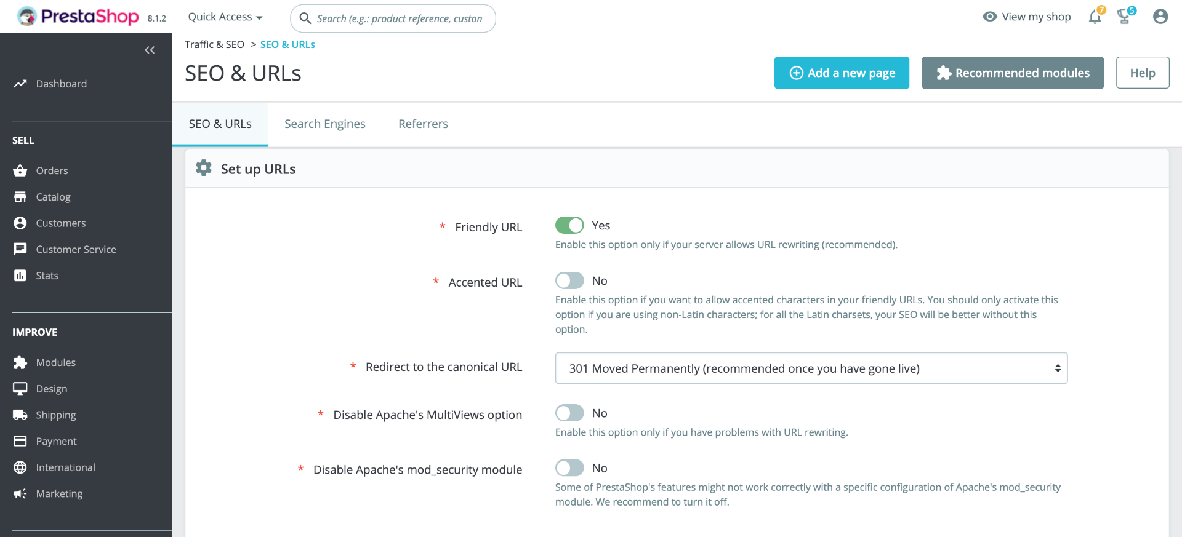Open the Referrers tab
Screen dimensions: 1182x537
coord(423,124)
